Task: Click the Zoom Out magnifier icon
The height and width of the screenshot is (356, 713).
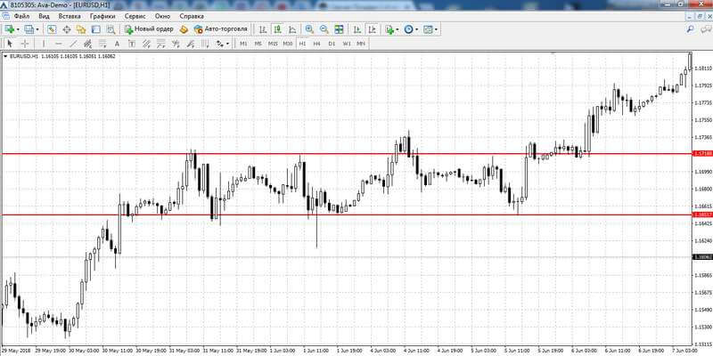Action: pyautogui.click(x=324, y=29)
